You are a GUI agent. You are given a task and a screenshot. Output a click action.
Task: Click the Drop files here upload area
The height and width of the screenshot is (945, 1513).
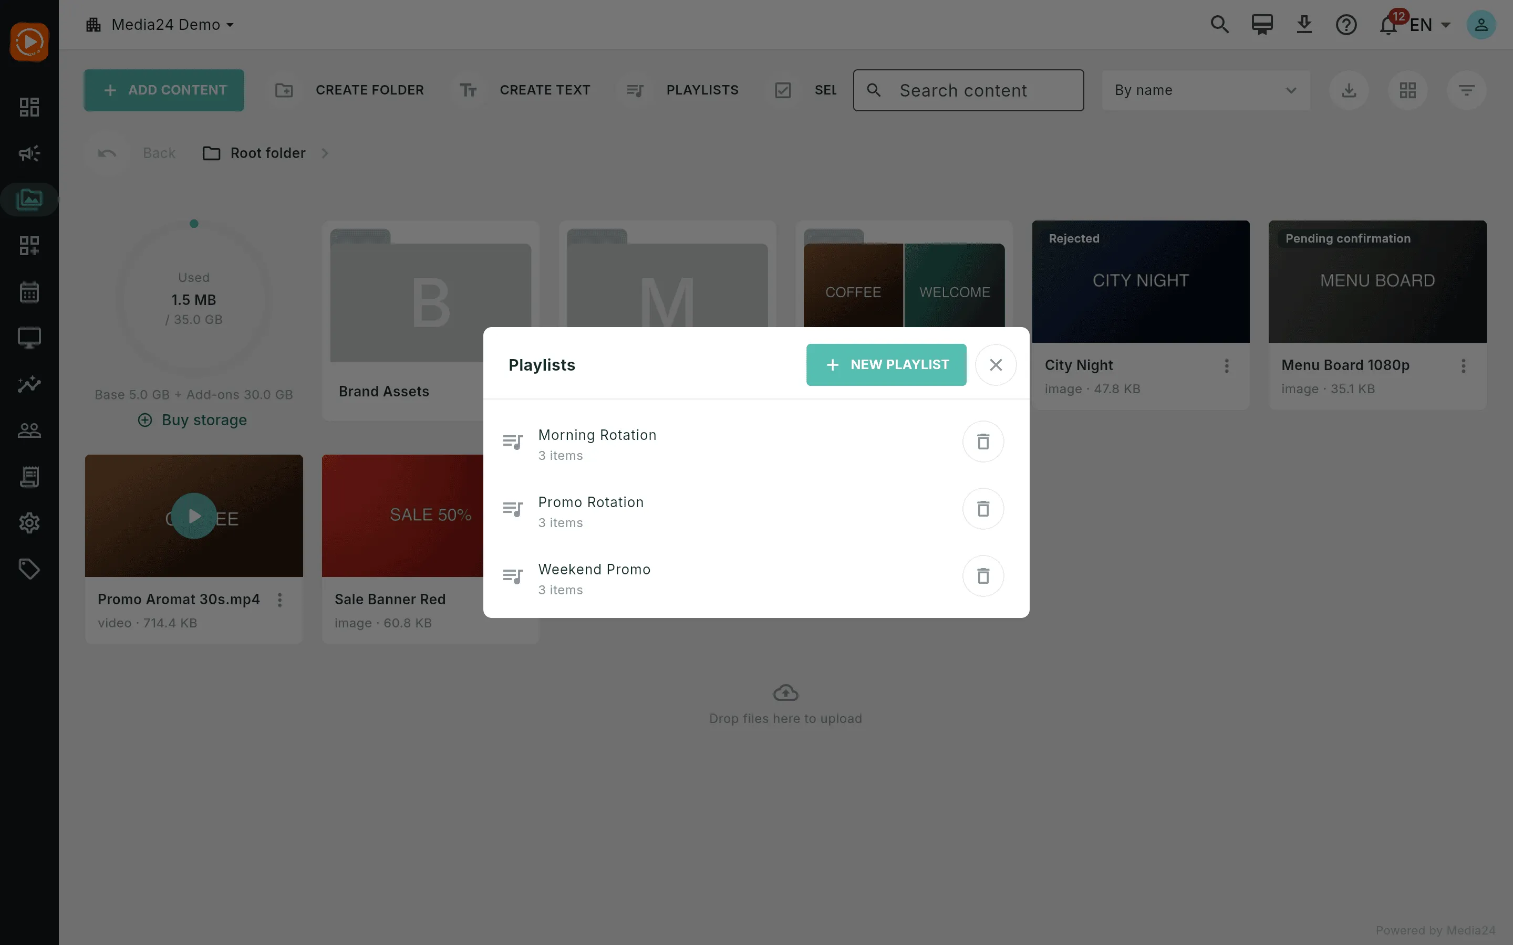(x=785, y=705)
